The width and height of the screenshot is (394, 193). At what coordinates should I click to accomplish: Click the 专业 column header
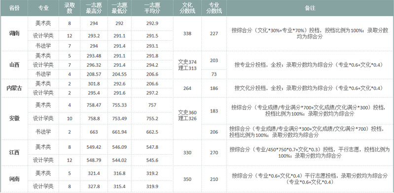tap(43, 8)
